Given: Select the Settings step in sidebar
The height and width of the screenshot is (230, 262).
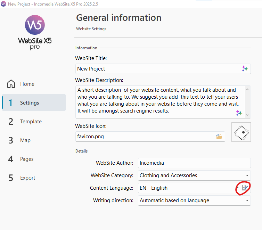Looking at the screenshot, I should pyautogui.click(x=34, y=102).
